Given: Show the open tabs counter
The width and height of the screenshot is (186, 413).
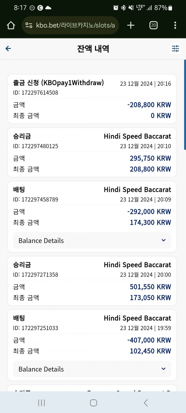Looking at the screenshot, I should click(x=153, y=25).
